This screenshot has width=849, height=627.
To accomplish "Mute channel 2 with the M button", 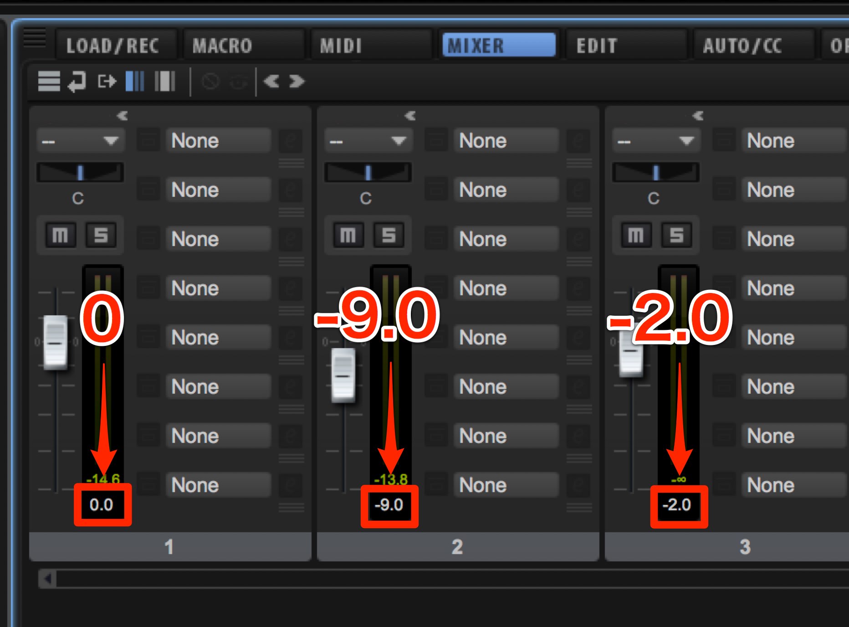I will pyautogui.click(x=348, y=235).
